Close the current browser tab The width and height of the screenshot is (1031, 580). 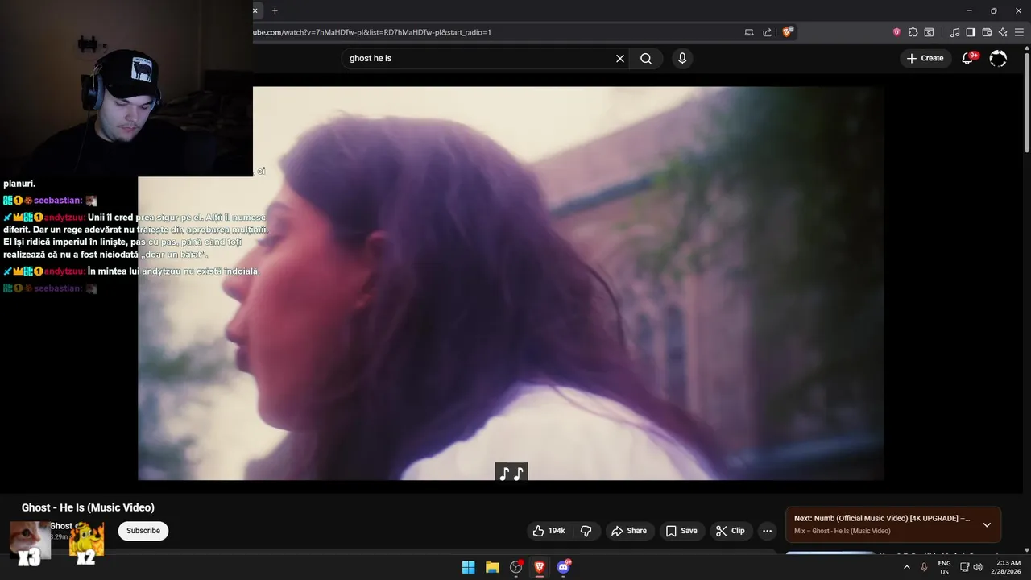point(256,10)
